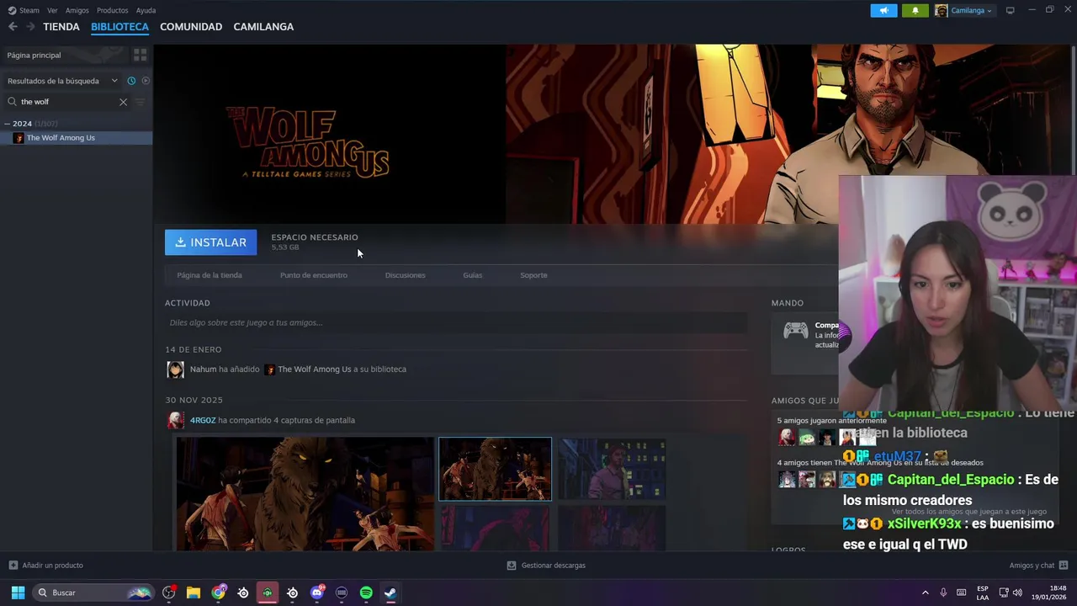
Task: Expand Resultados de la búsqueda dropdown
Action: click(62, 81)
